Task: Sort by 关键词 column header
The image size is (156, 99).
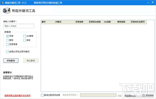Action: pos(64,22)
